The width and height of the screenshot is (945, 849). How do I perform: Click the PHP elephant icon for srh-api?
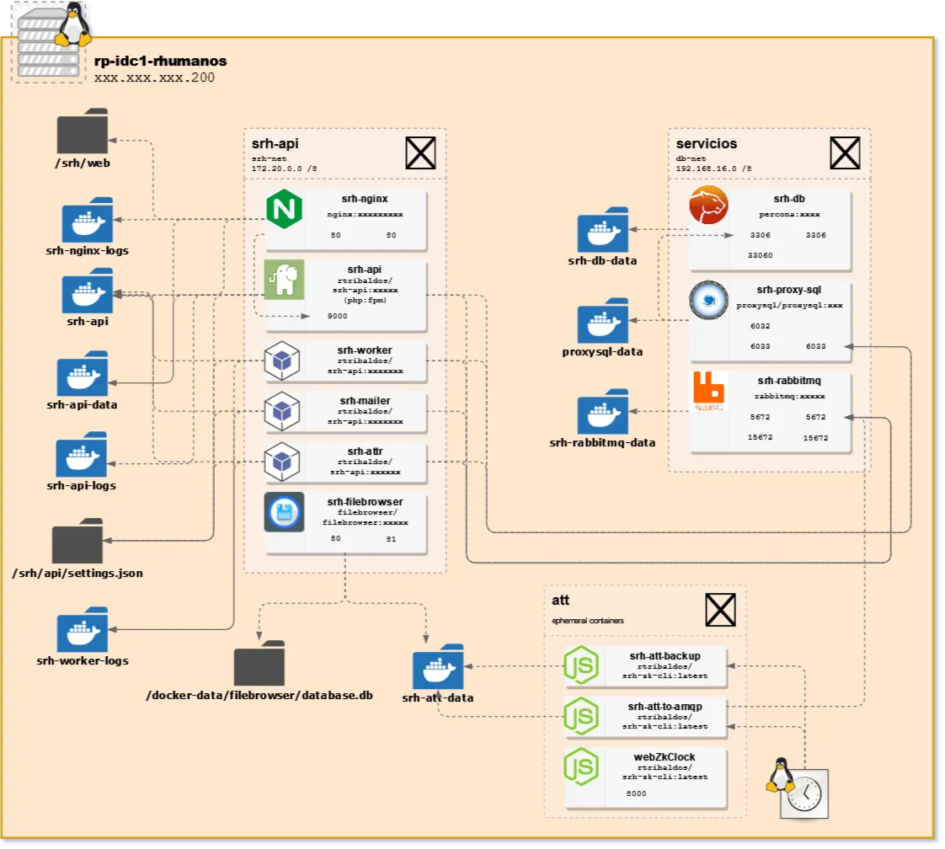[x=285, y=278]
